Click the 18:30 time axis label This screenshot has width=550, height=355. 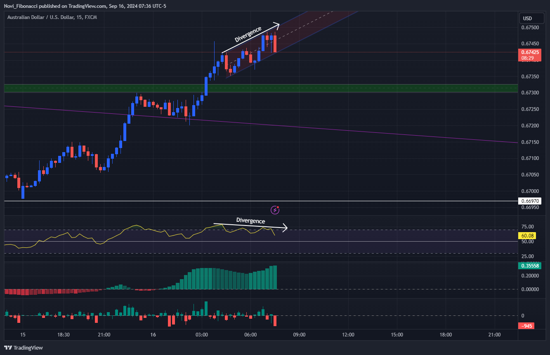click(64, 334)
